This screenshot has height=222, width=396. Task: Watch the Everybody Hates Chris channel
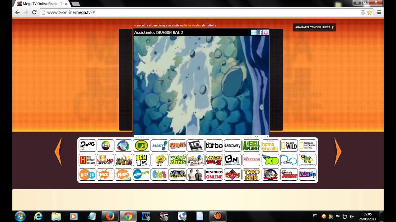(178, 160)
